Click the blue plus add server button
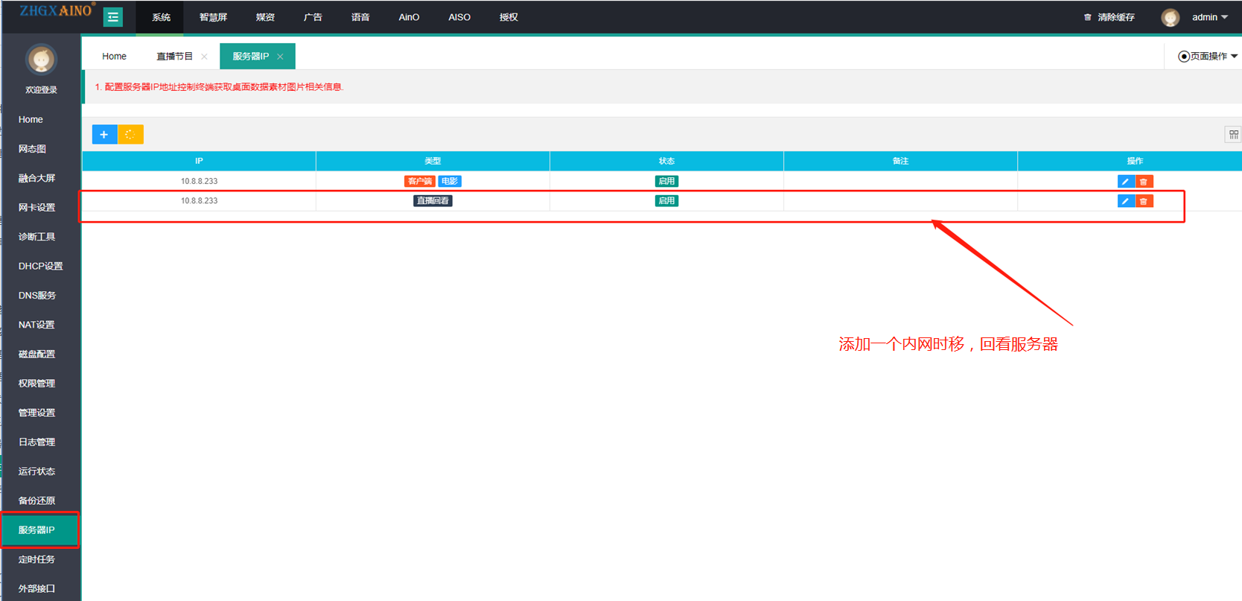The height and width of the screenshot is (601, 1242). coord(104,135)
